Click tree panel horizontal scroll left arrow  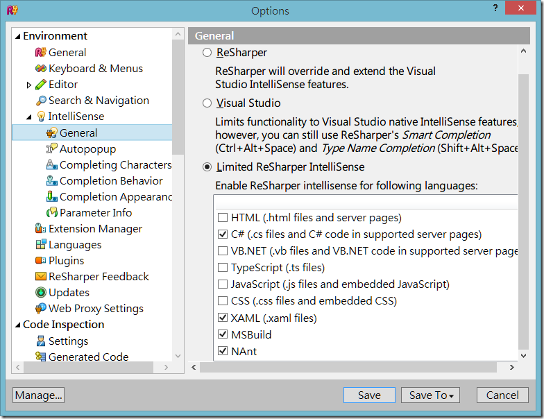(x=18, y=367)
